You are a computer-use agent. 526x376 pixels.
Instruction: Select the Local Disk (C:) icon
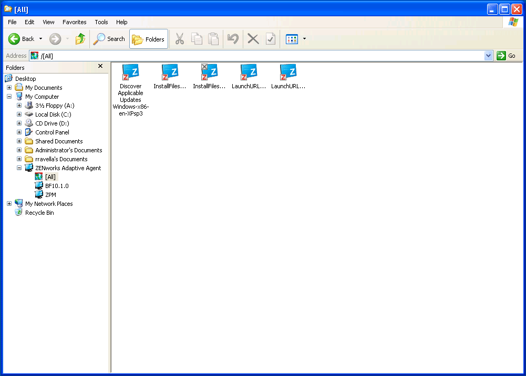click(x=29, y=114)
